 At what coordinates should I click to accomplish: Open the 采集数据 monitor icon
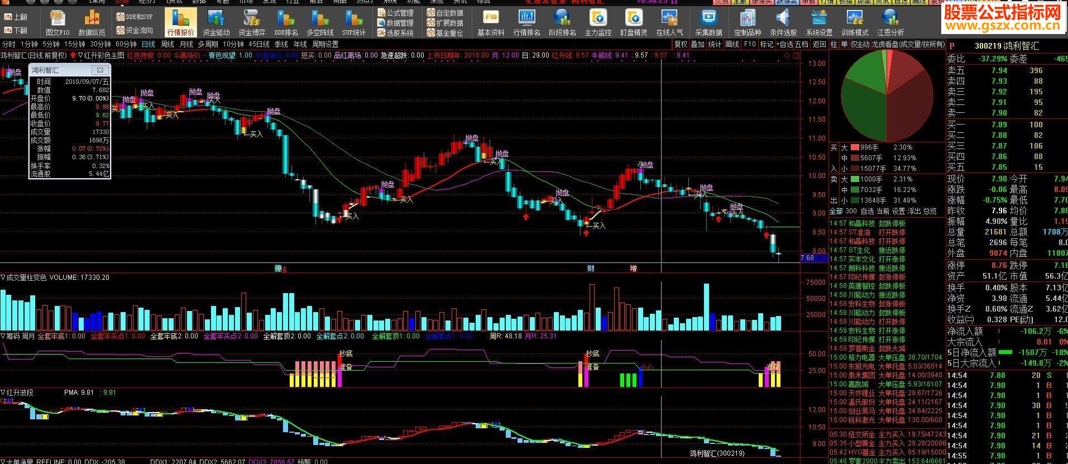(708, 23)
